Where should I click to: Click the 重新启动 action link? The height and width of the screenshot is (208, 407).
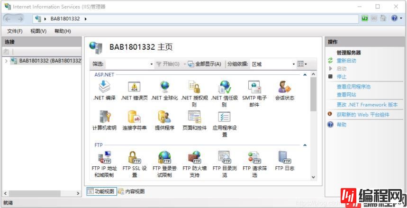point(346,61)
